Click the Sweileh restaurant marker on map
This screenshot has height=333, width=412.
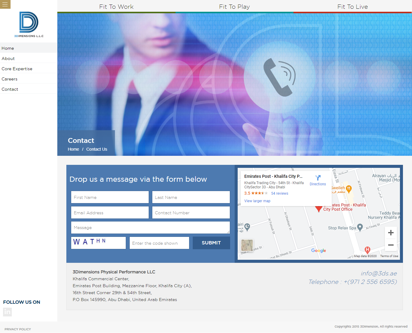click(x=349, y=189)
